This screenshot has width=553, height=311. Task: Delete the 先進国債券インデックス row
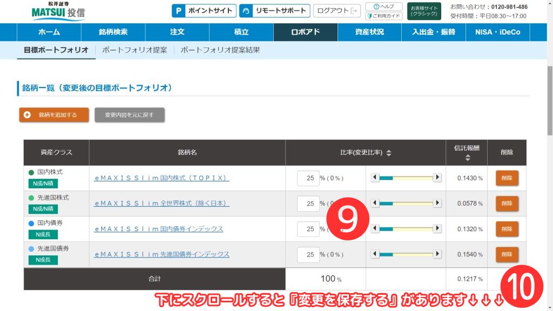point(507,254)
